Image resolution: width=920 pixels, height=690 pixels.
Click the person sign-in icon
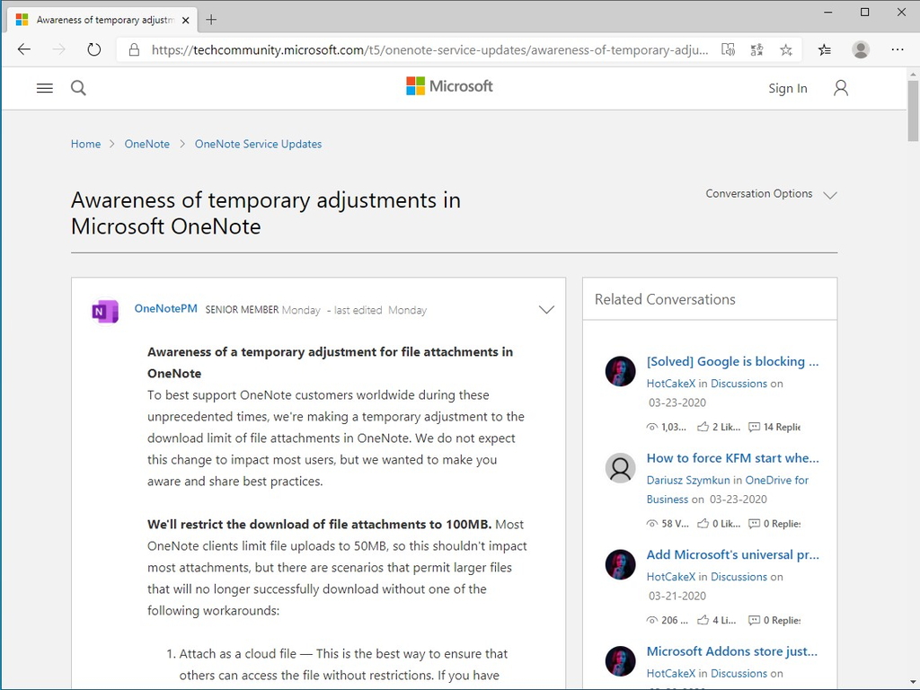coord(840,87)
